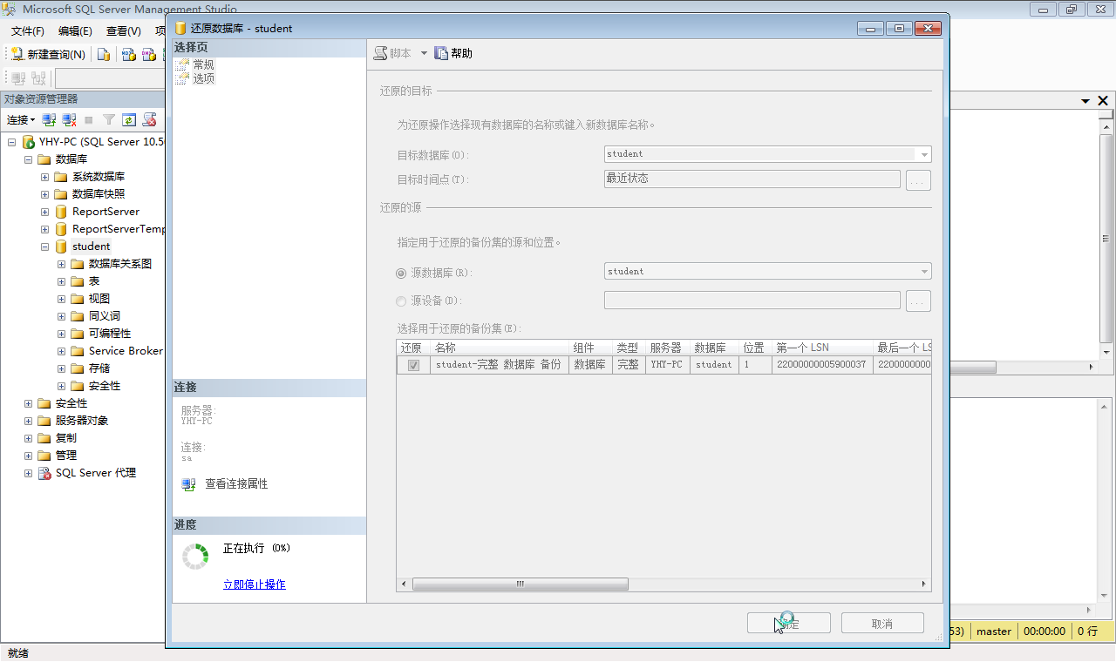Expand the 可编程性 tree node
Image resolution: width=1116 pixels, height=662 pixels.
[62, 334]
